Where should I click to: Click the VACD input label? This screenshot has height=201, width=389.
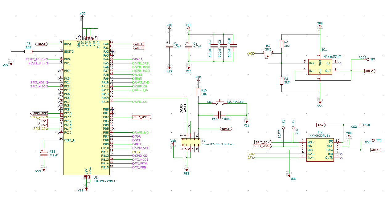(251, 54)
